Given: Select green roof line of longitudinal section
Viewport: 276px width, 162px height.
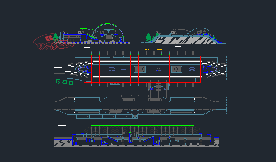Looking at the screenshot, I should [x=142, y=126].
